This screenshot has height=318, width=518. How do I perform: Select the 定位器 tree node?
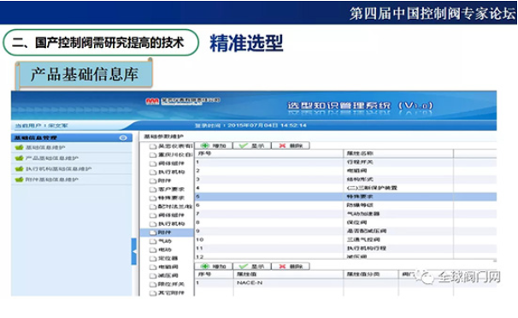[x=168, y=258]
